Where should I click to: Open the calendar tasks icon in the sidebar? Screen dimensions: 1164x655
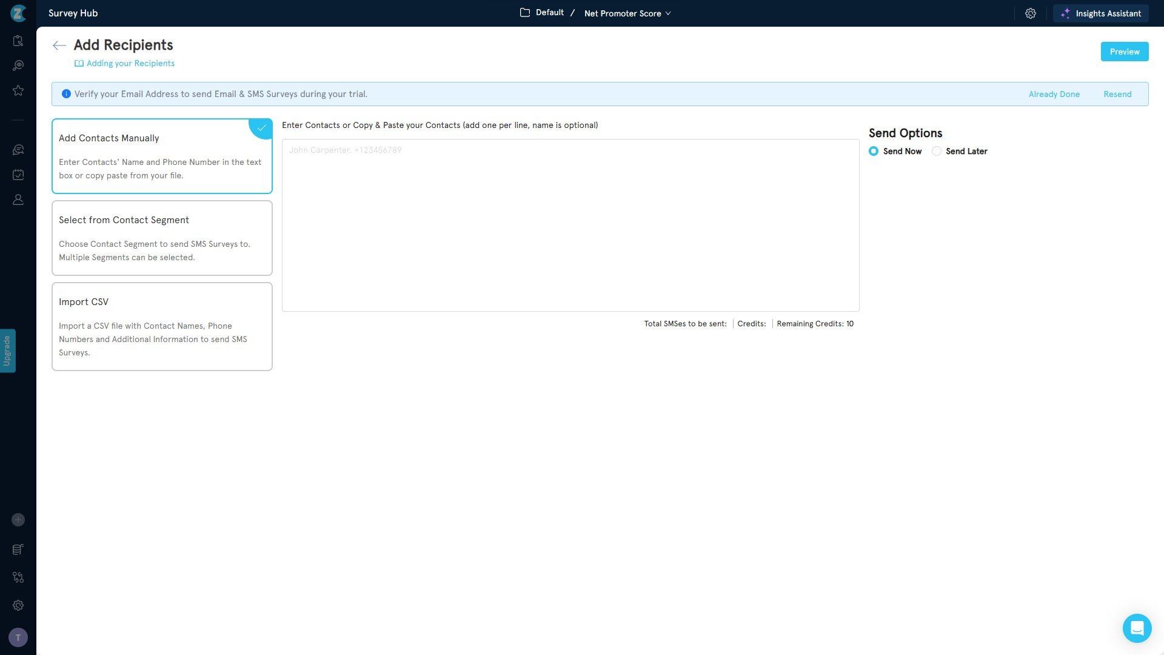point(18,175)
